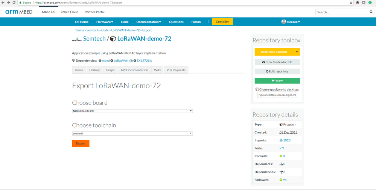Viewport: 376px width, 190px height.
Task: Click the orange Export button
Action: (x=81, y=143)
